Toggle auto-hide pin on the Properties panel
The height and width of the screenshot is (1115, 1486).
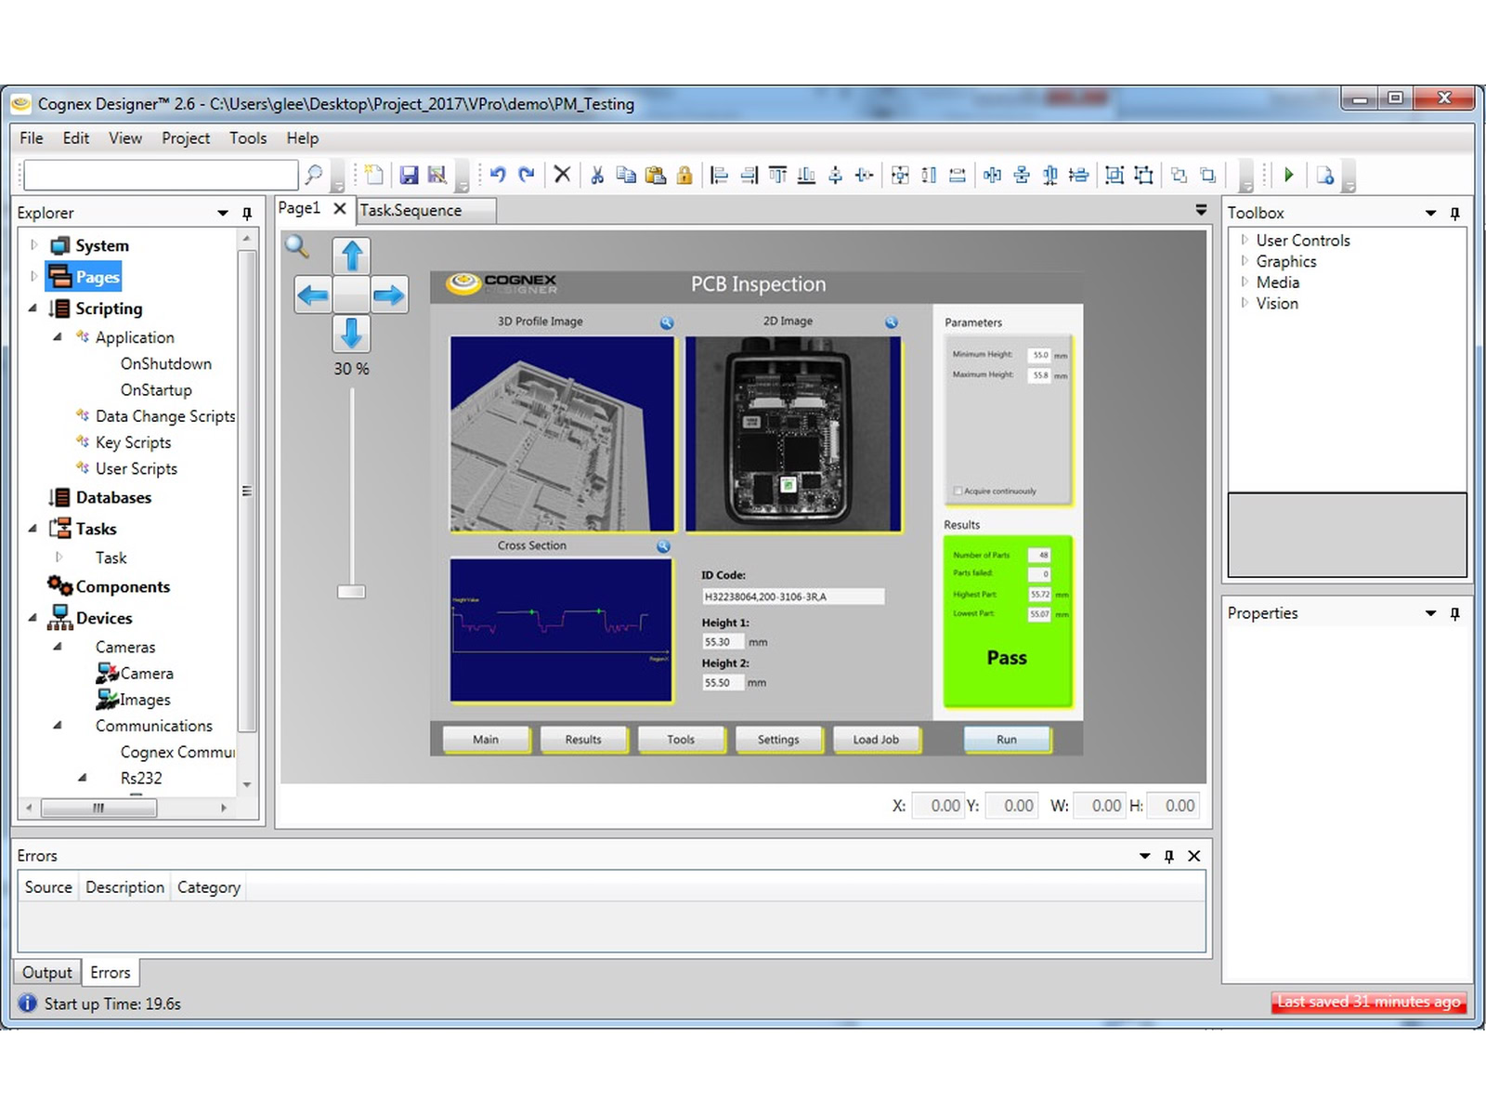1454,613
